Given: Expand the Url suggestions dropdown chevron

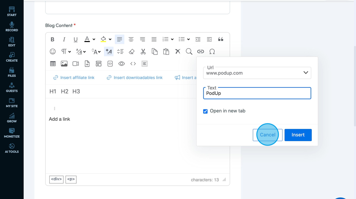Looking at the screenshot, I should tap(306, 73).
